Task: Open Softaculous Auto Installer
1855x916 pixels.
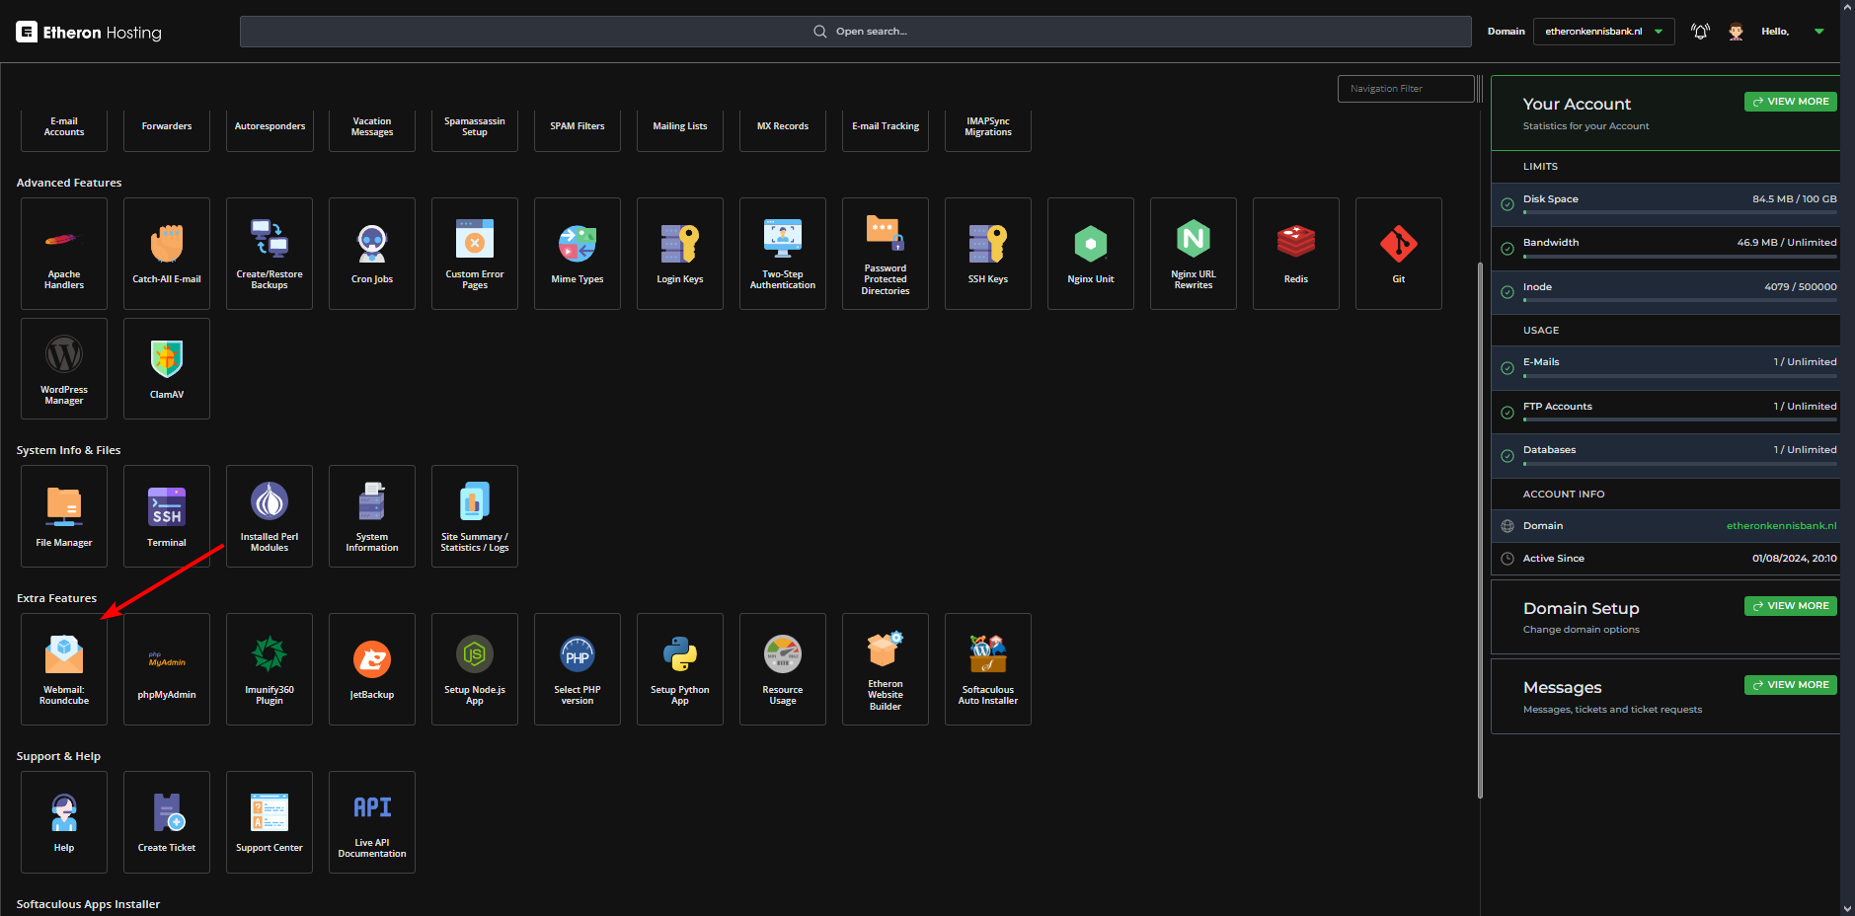Action: 988,668
